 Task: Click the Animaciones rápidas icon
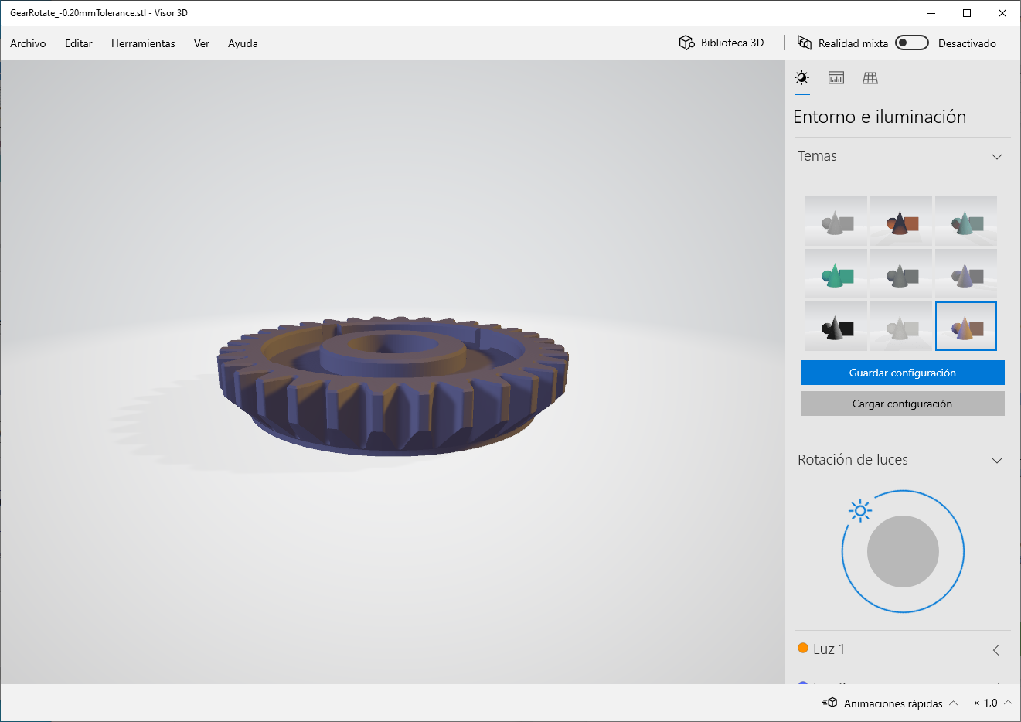click(829, 703)
